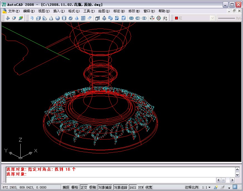
Task: Open the 标注(N) menu
Action: pyautogui.click(x=119, y=11)
